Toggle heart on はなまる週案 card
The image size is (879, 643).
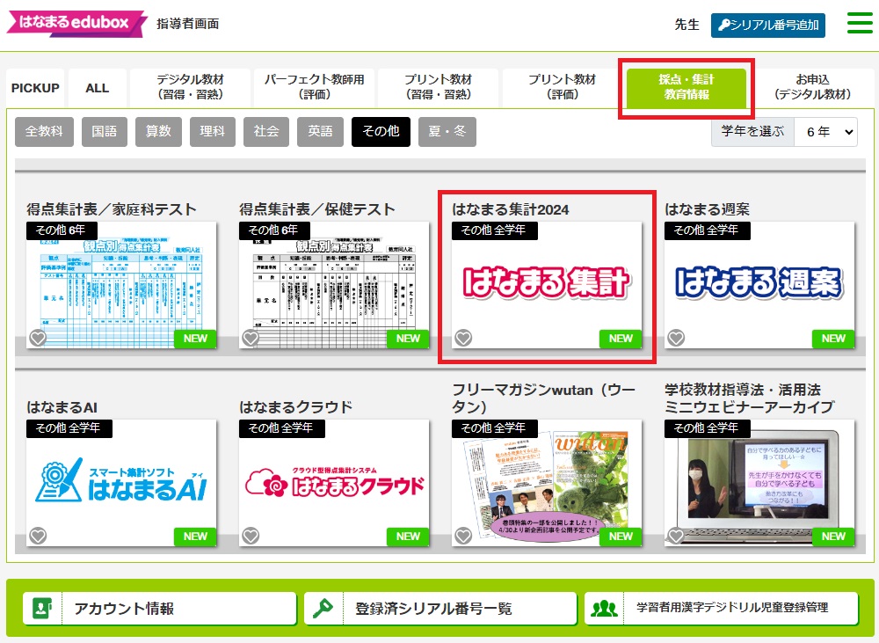click(676, 338)
